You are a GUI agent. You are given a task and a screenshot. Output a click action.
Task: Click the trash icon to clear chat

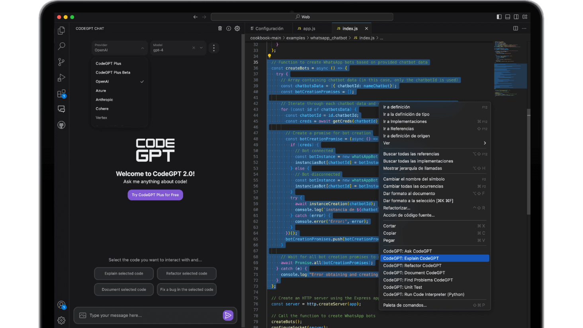click(220, 29)
